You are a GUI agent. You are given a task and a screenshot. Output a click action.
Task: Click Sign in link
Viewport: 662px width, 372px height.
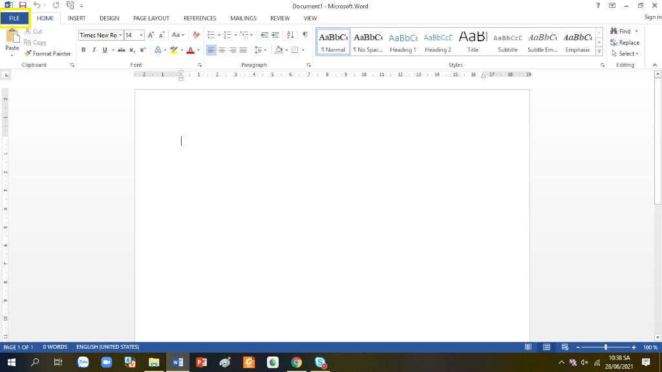(x=653, y=17)
